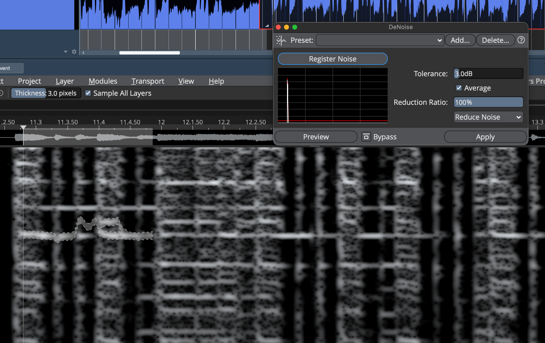Click the Bypass square icon
The image size is (545, 343).
366,137
